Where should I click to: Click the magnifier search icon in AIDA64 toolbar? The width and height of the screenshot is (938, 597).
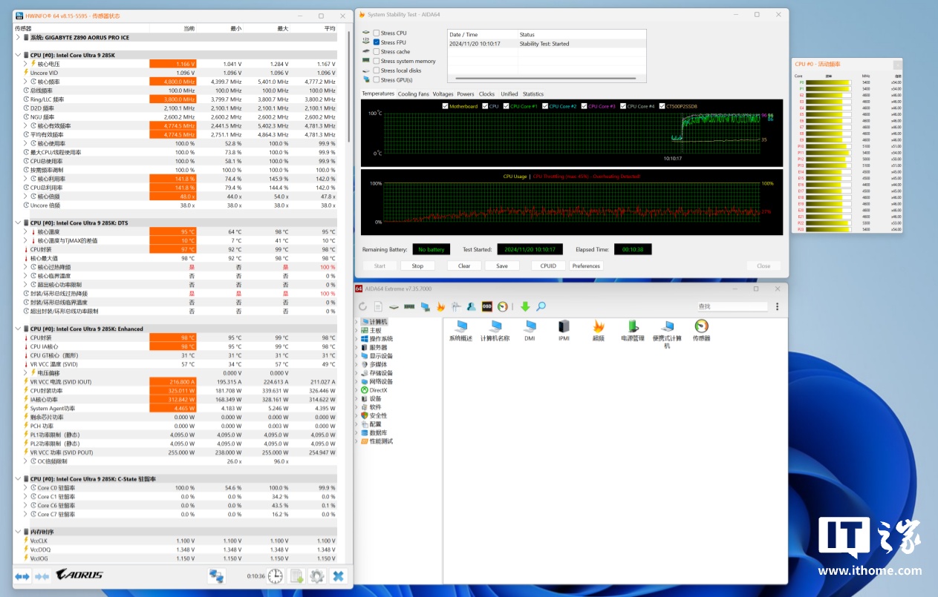pos(541,306)
